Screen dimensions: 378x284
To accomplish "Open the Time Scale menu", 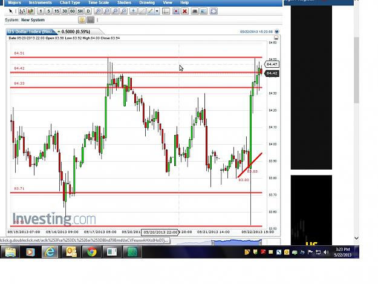I will pyautogui.click(x=99, y=2).
